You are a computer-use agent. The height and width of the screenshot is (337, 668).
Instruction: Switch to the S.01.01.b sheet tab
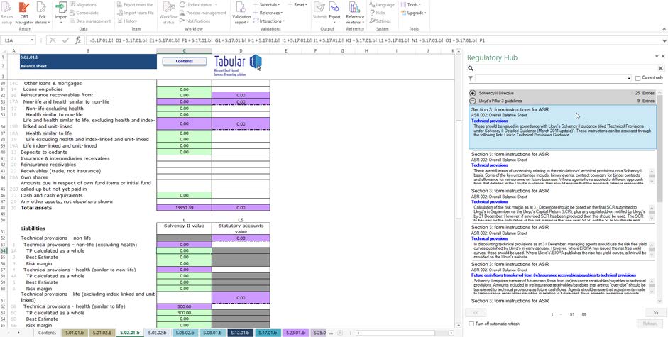point(75,333)
